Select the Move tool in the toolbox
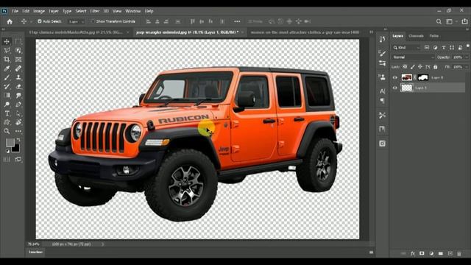 point(7,41)
